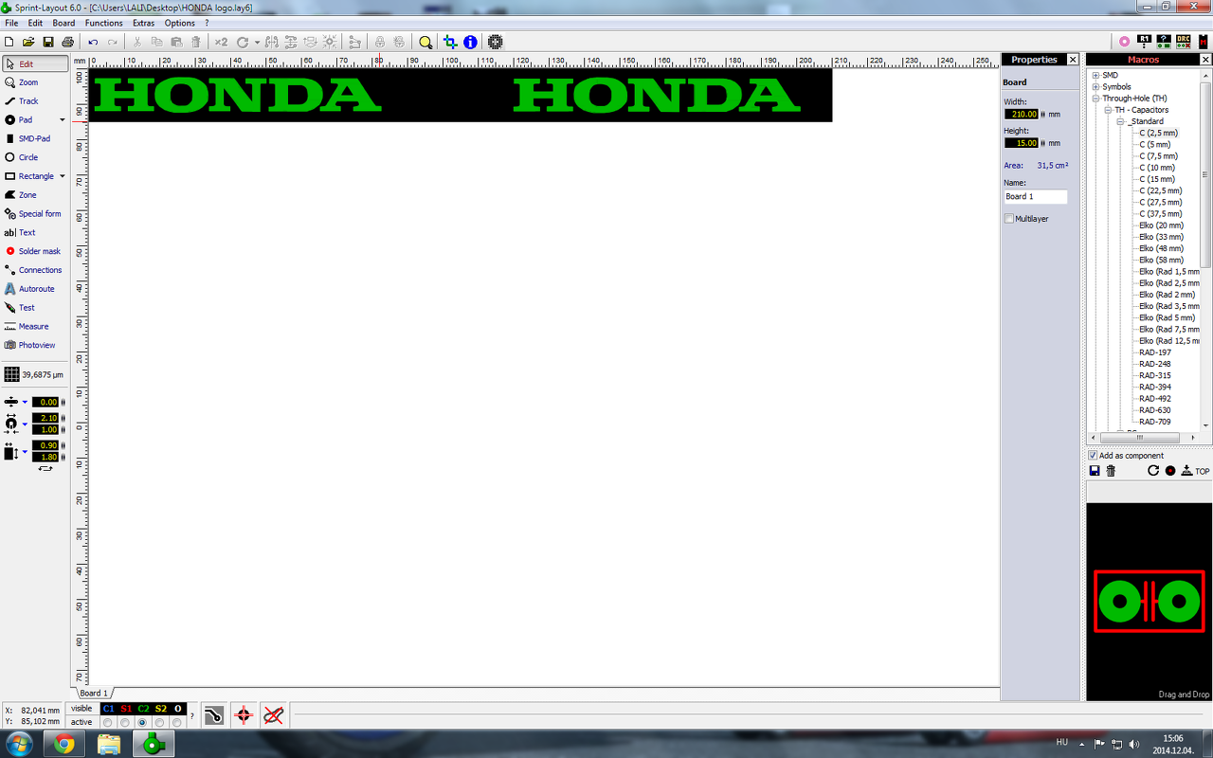
Task: Open the Extras menu
Action: (x=143, y=23)
